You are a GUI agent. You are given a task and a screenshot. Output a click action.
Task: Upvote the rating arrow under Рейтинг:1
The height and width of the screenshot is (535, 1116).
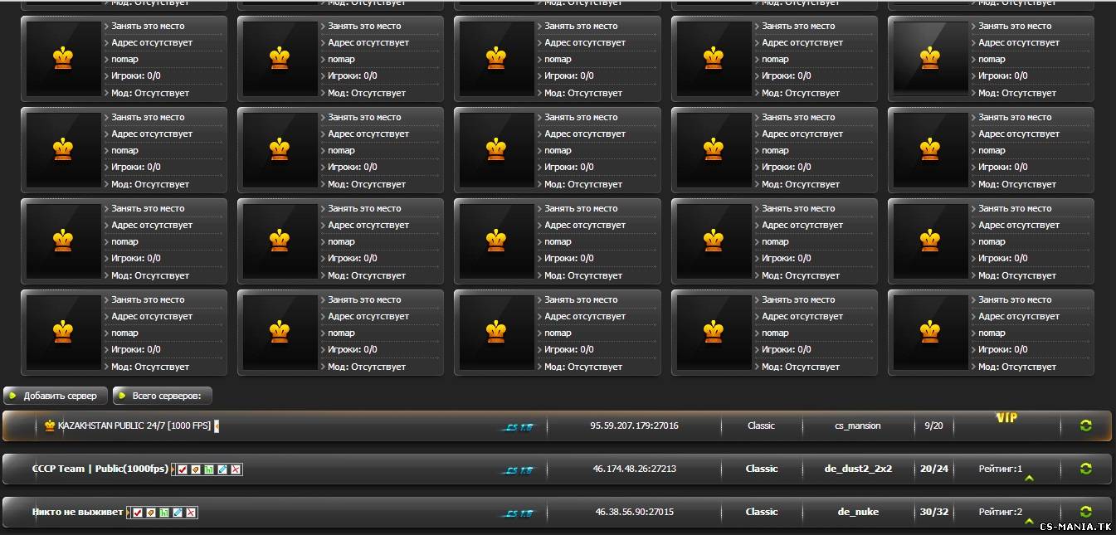(x=1029, y=479)
